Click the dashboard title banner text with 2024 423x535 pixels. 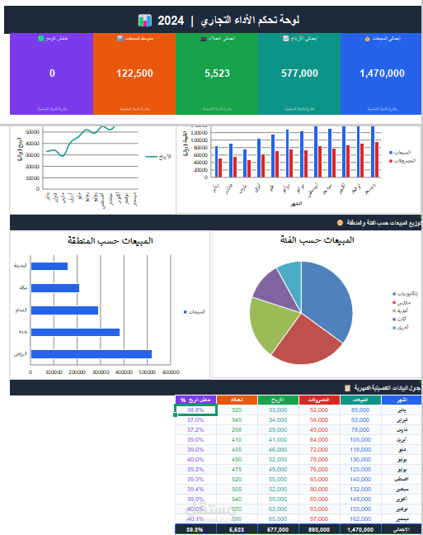pos(228,21)
